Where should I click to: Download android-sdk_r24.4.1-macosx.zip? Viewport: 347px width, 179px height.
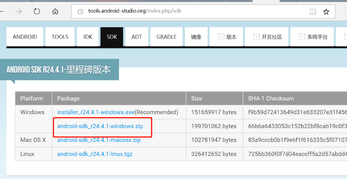tap(99, 140)
